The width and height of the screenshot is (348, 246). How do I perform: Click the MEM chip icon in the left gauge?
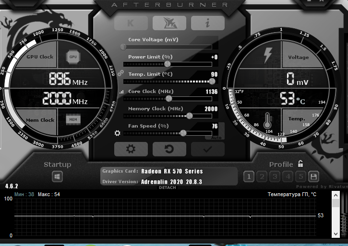pyautogui.click(x=73, y=120)
